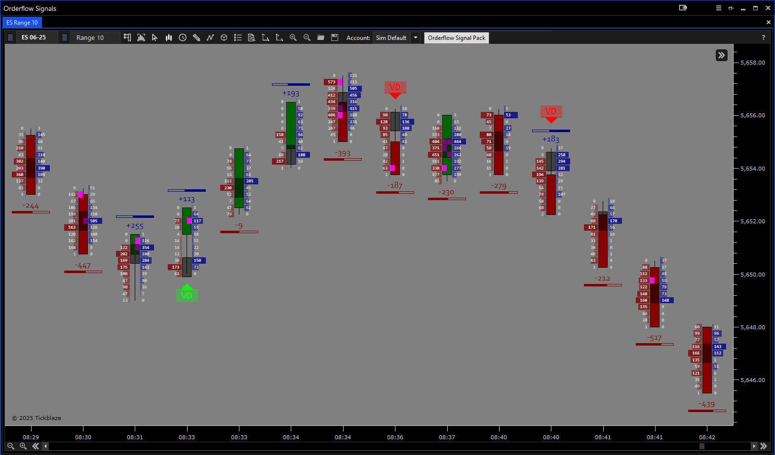
Task: Open the Range 10 period selector
Action: point(95,37)
